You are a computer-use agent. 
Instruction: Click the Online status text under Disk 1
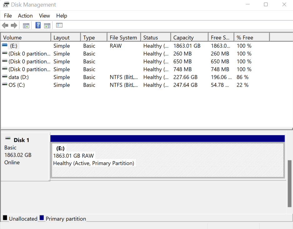pos(12,162)
